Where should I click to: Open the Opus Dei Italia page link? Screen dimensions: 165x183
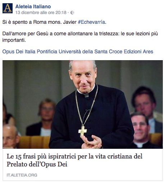pyautogui.click(x=19, y=52)
